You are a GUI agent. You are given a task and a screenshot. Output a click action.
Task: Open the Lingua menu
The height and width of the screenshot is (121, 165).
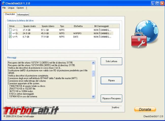11,8
